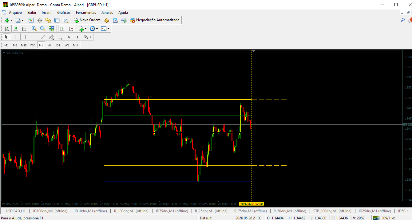Select the Fibonacci Retracement tool

click(60, 37)
